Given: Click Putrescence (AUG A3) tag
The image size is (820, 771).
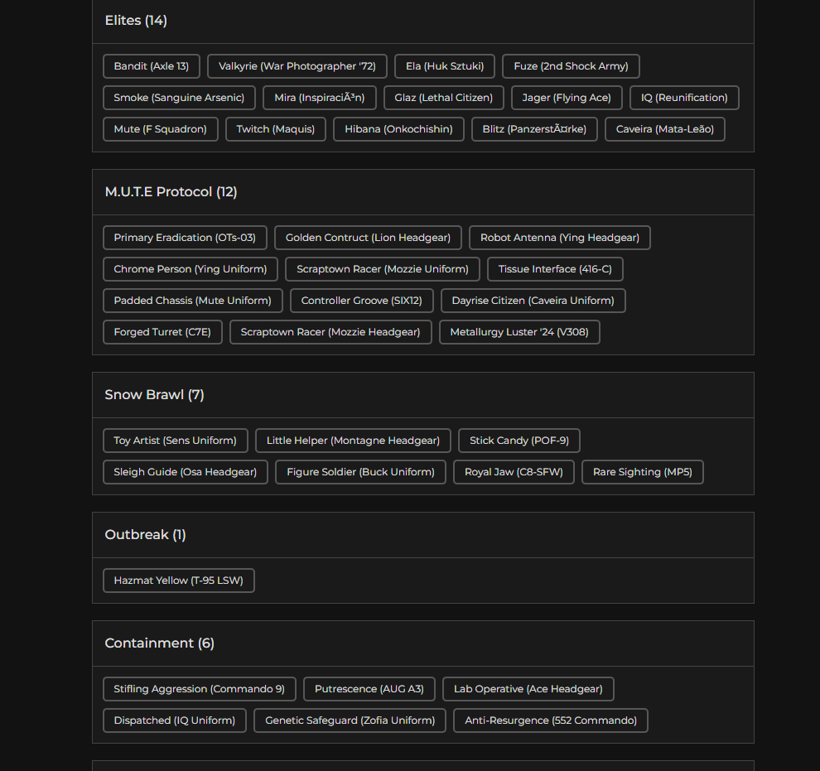Looking at the screenshot, I should (x=369, y=689).
